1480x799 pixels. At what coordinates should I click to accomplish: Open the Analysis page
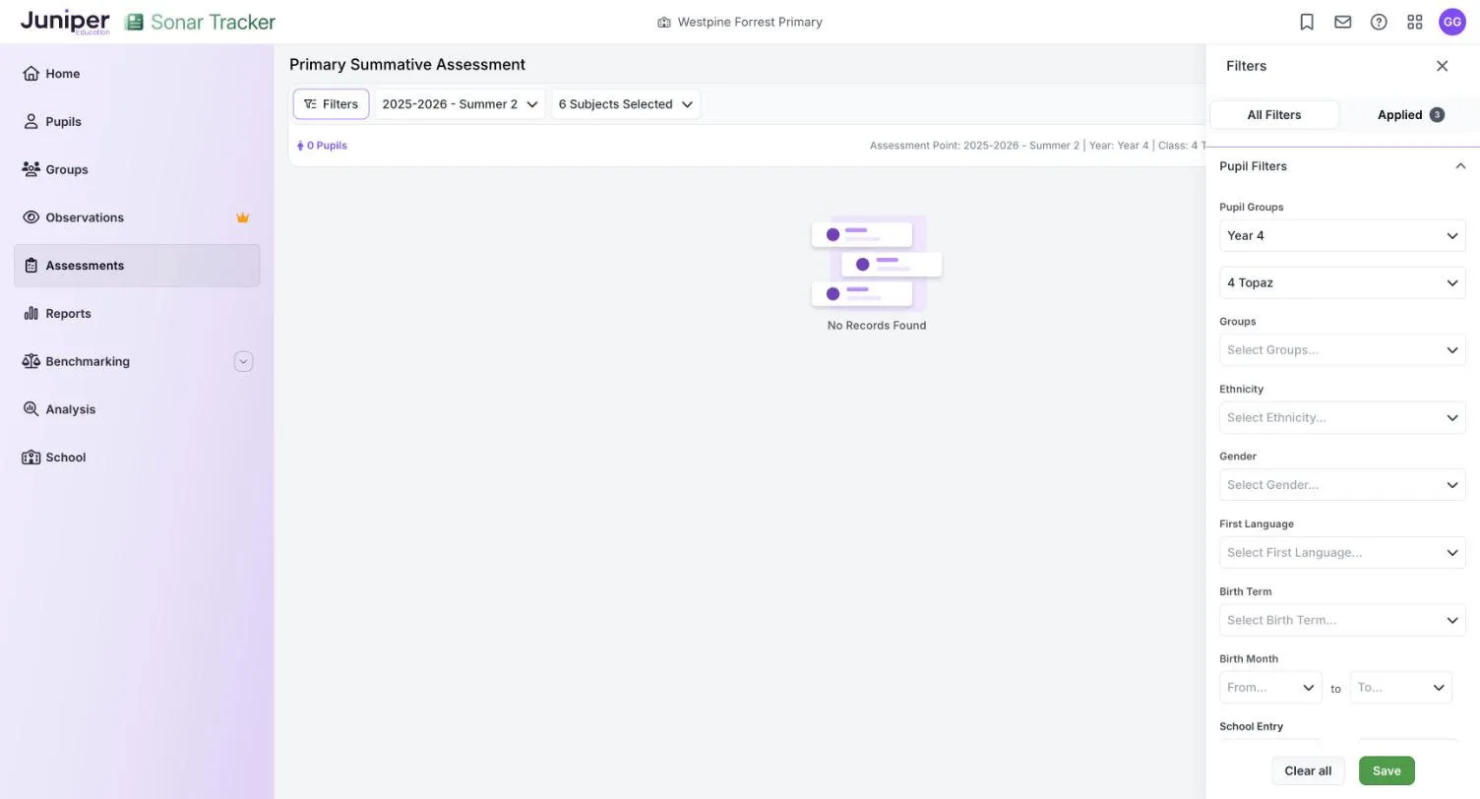tap(137, 409)
